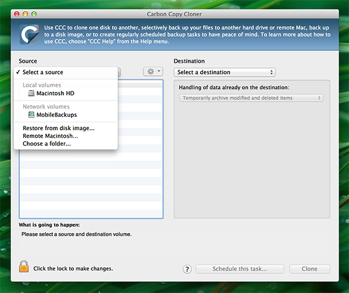Click the Schedule this task… button
This screenshot has height=293, width=349.
240,269
